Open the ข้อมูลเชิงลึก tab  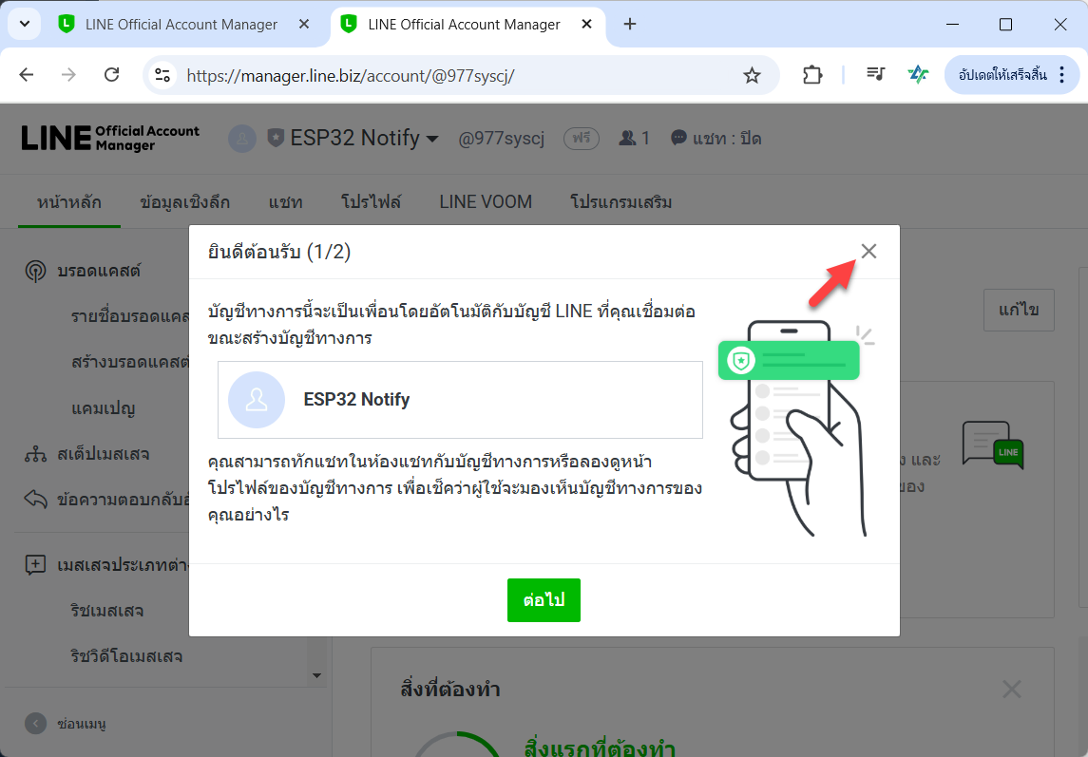pos(184,202)
